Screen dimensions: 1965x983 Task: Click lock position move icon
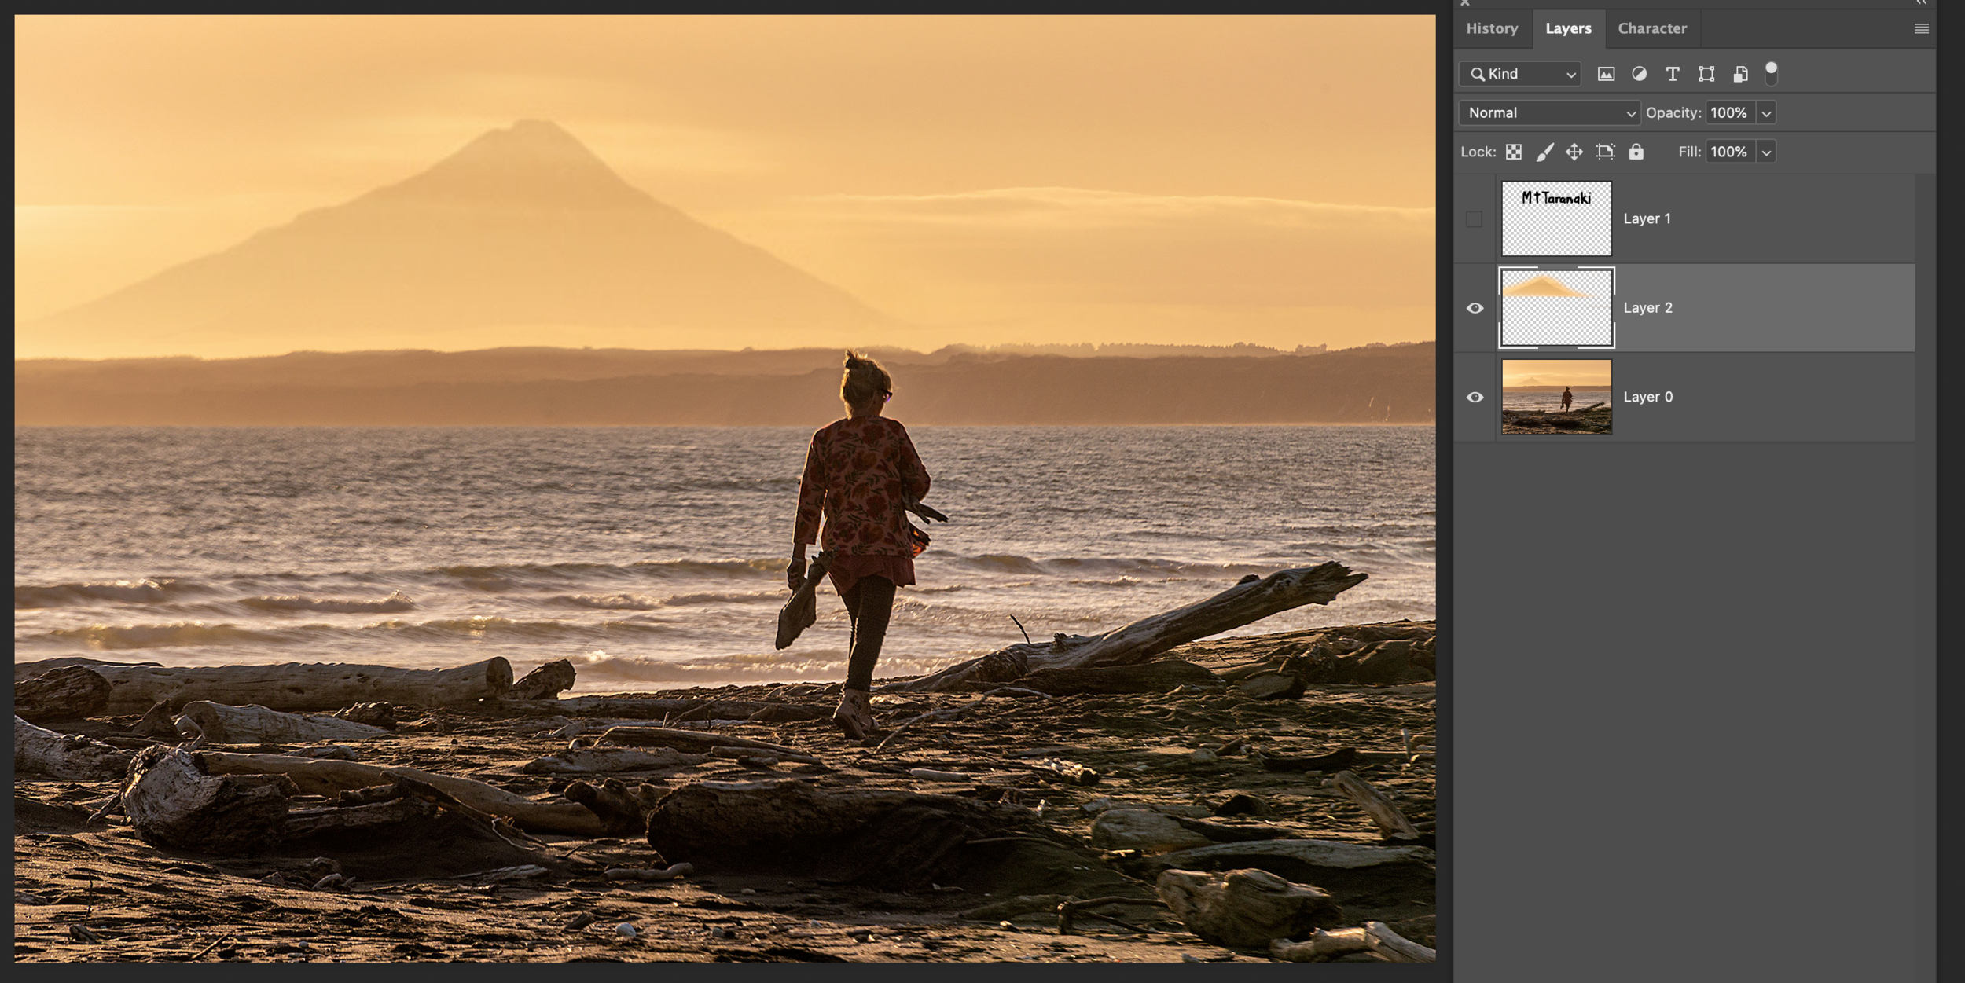tap(1574, 152)
